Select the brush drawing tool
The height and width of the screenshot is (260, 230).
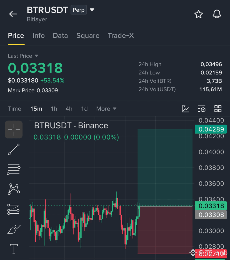click(x=14, y=229)
